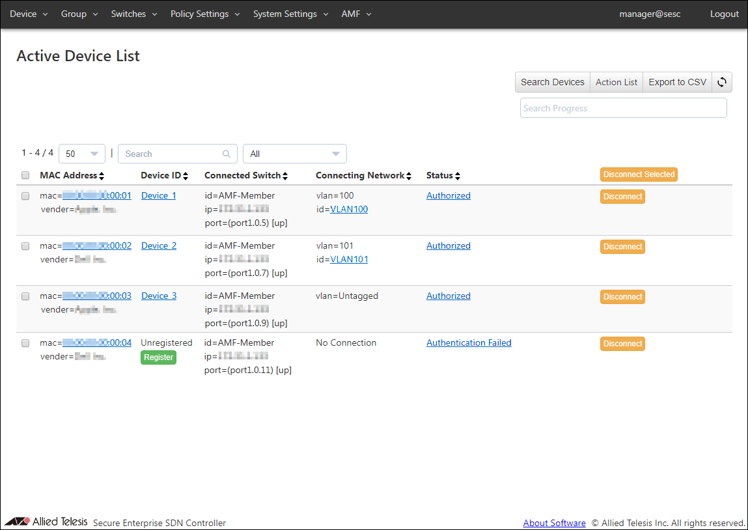
Task: Click the magnifier icon in the Search box
Action: 227,154
